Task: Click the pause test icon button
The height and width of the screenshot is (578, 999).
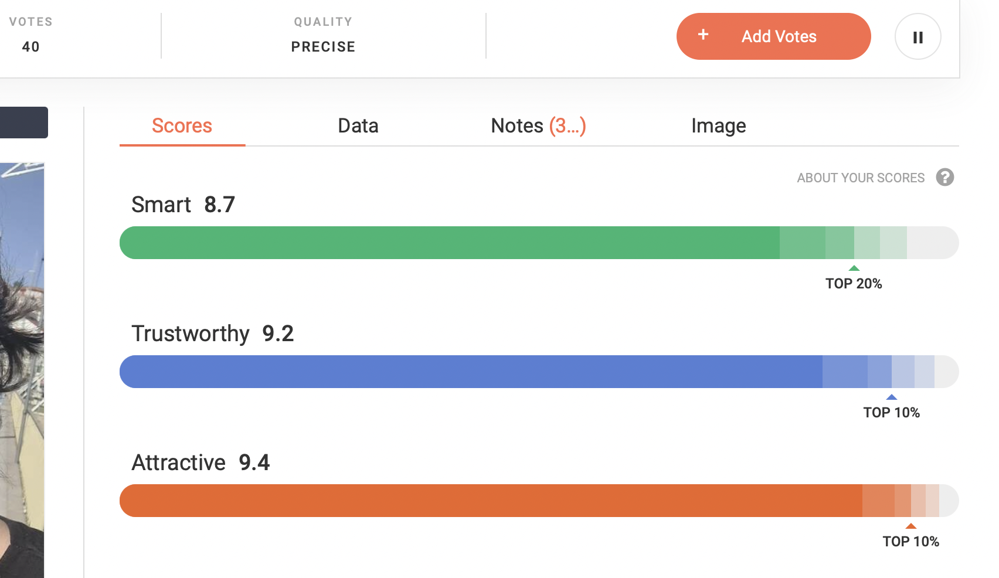Action: 918,36
